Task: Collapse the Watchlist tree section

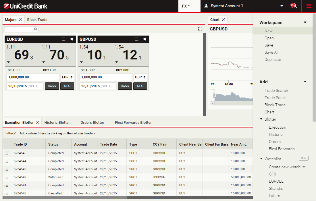Action: coord(261,159)
